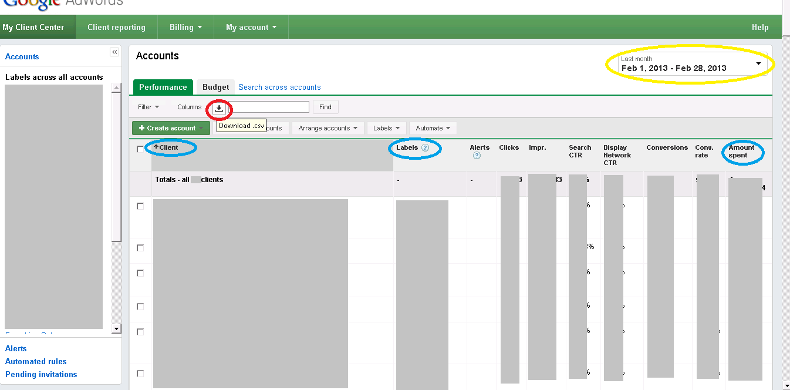Viewport: 790px width, 390px height.
Task: Expand the Labels toolbar dropdown
Action: (386, 128)
